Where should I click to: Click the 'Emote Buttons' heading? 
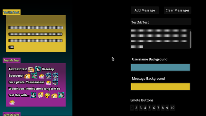(x=142, y=100)
